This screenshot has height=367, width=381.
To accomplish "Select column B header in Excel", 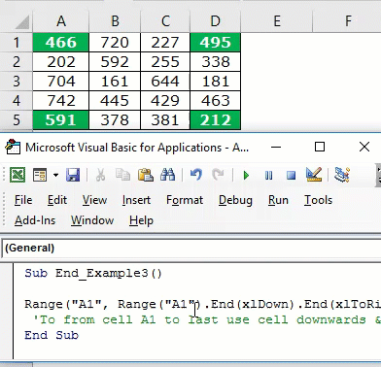I will 115,21.
